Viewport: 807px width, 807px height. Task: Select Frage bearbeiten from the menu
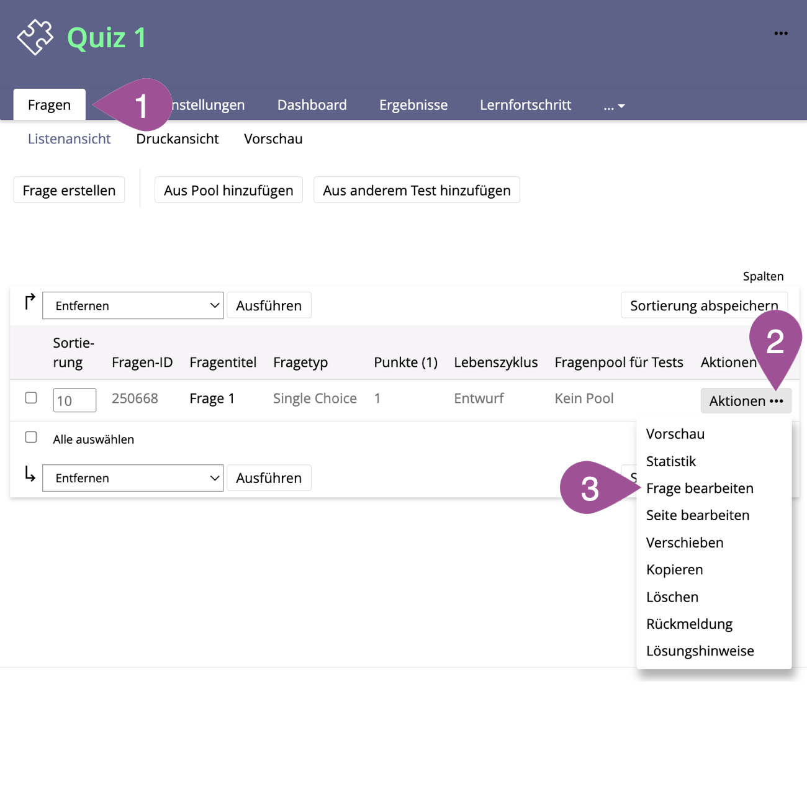coord(700,489)
